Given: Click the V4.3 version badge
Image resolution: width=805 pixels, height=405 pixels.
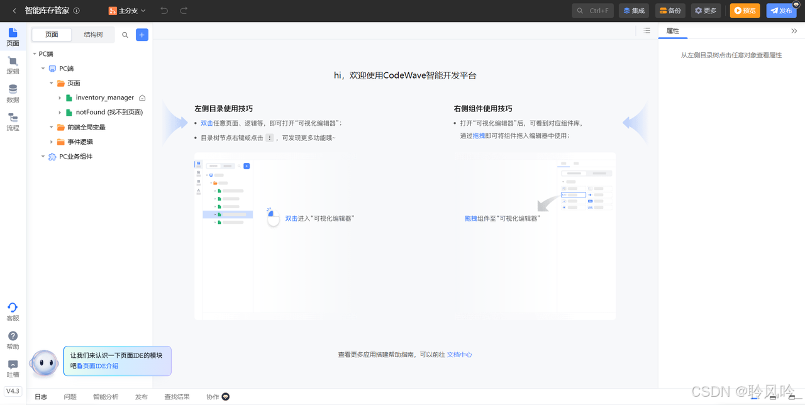Looking at the screenshot, I should coord(13,391).
